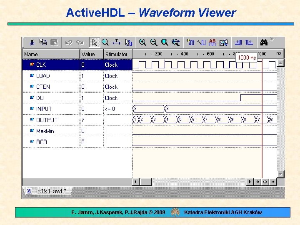The image size is (300, 225).
Task: Activate the Select mode arrow tool
Action: 95,42
